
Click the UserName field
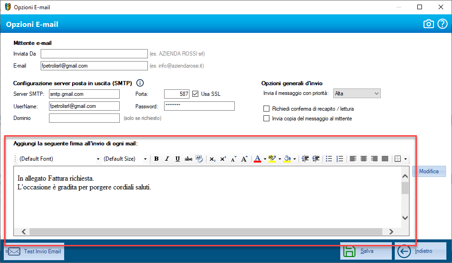pos(84,106)
